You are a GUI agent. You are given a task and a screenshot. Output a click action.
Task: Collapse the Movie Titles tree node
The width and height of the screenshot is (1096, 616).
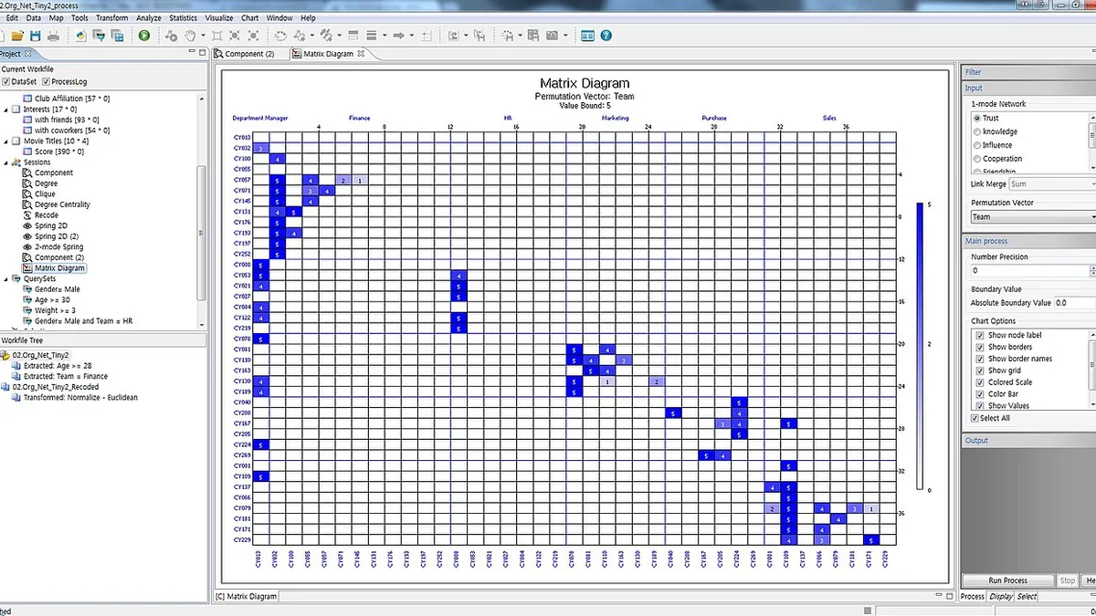6,141
